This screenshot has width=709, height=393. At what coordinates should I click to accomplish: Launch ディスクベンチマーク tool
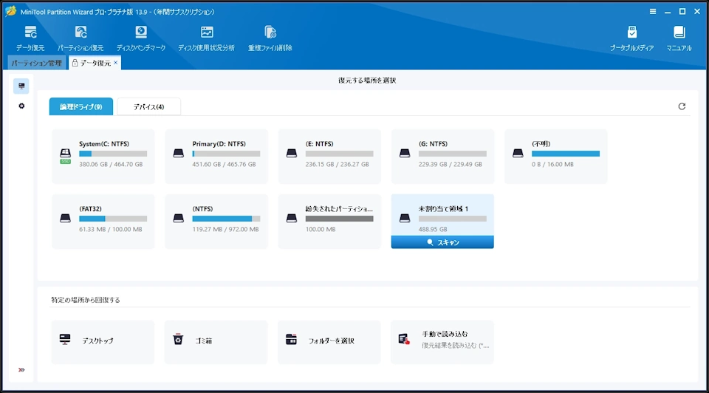141,38
